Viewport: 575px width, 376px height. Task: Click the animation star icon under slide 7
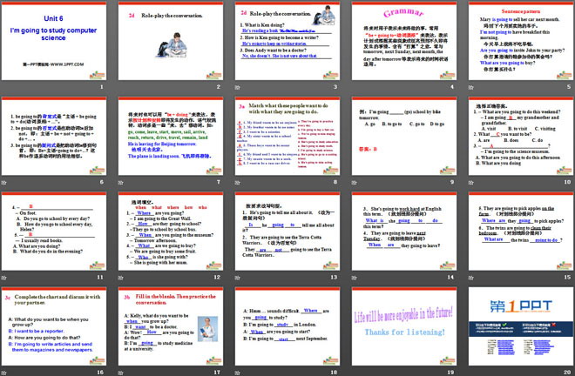[120, 183]
